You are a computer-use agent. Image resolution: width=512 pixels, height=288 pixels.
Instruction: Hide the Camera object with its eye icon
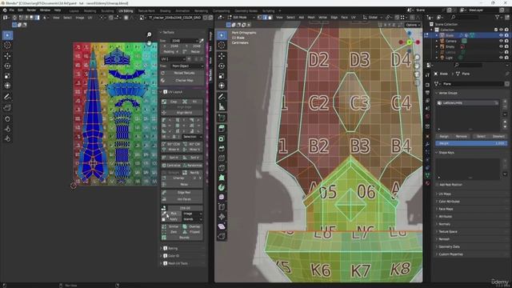(x=501, y=41)
